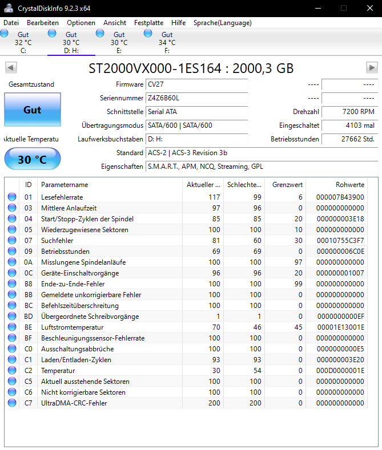Screen dimensions: 382x450
Task: Go to previous disk with left arrow
Action: tap(11, 68)
